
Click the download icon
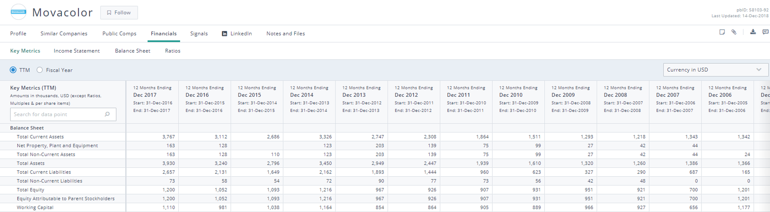click(x=753, y=32)
